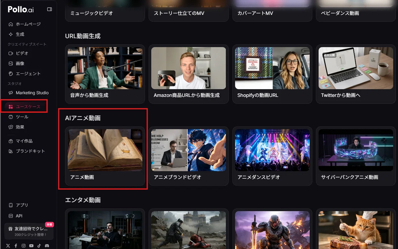Open the アニメ動画 book thumbnail
The image size is (398, 249).
105,150
